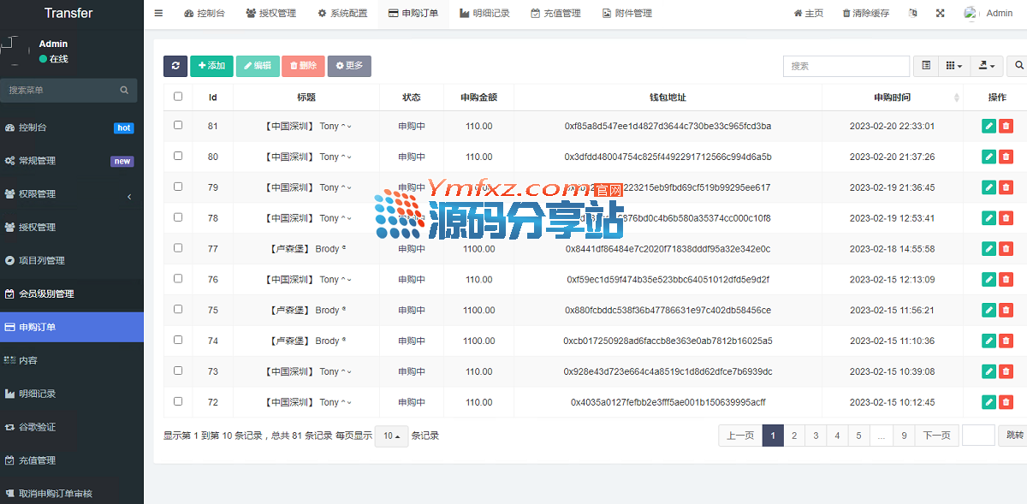Open the rows-per-page 10 dropdown
This screenshot has width=1027, height=504.
[391, 436]
